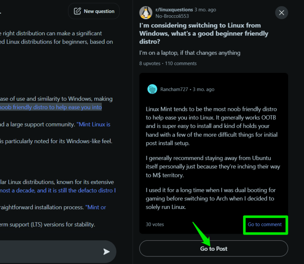Close the Reddit post preview with the X
The image size is (304, 264).
tap(282, 13)
